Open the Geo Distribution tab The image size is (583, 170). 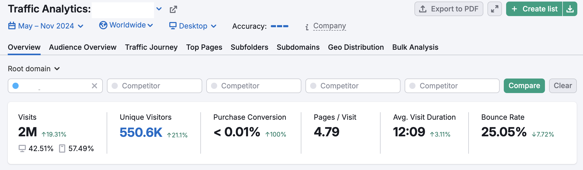click(x=356, y=47)
